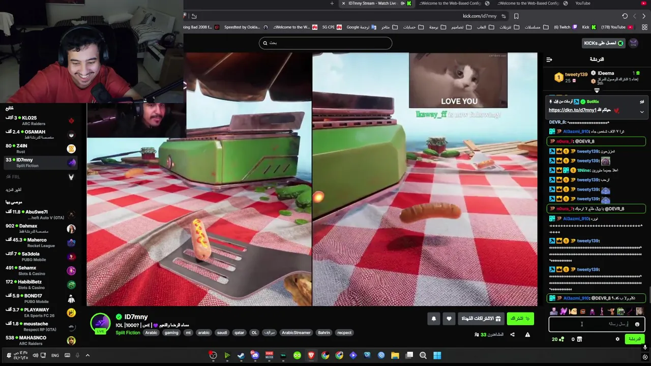
Task: Select the ArabicStreamer tag
Action: [296, 333]
